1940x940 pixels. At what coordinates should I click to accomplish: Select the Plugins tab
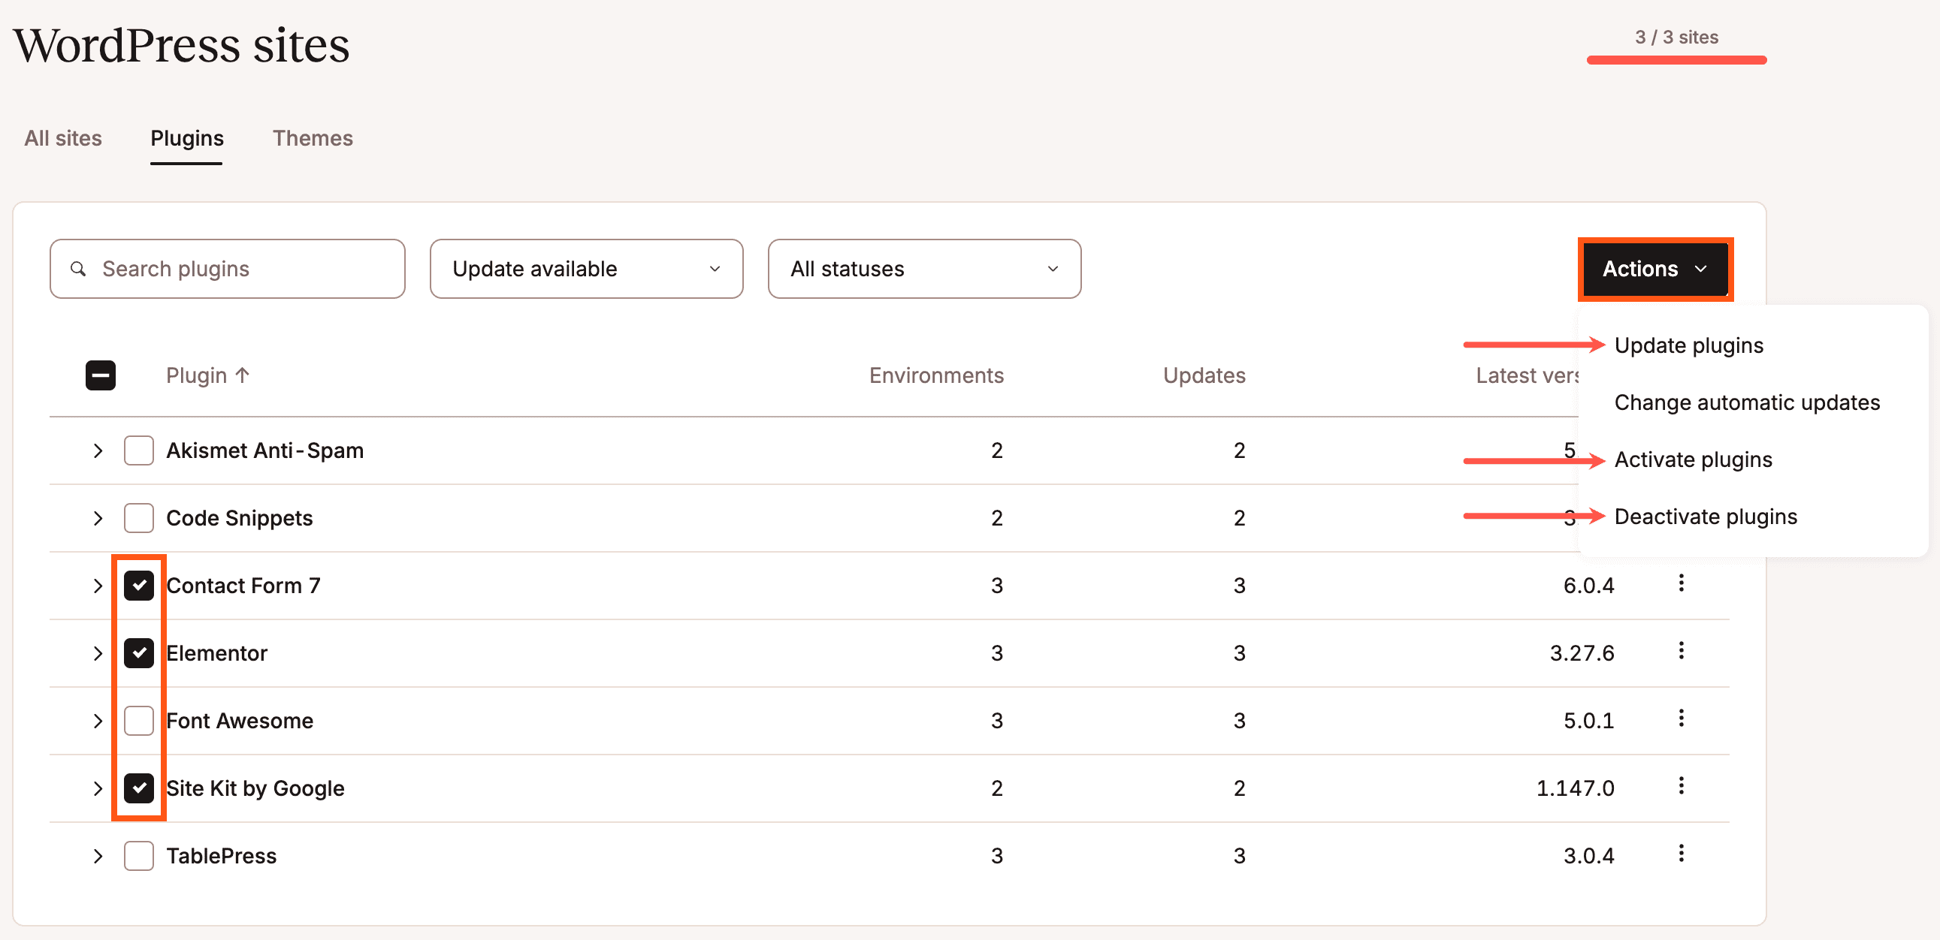coord(187,138)
